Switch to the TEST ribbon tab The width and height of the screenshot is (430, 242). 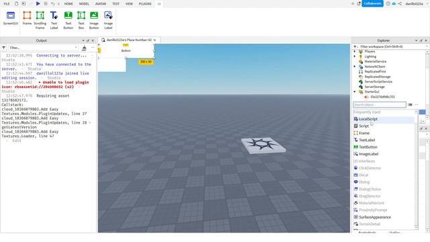116,4
